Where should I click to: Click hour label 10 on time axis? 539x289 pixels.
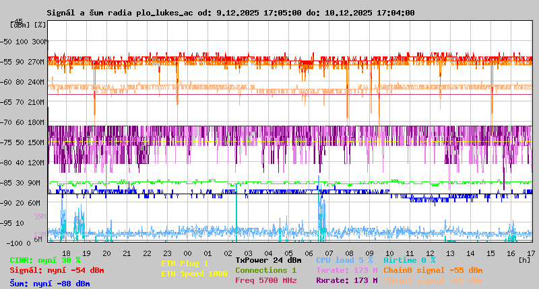point(389,253)
